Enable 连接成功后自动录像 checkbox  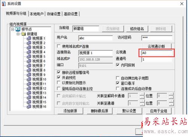pyautogui.click(x=118, y=89)
